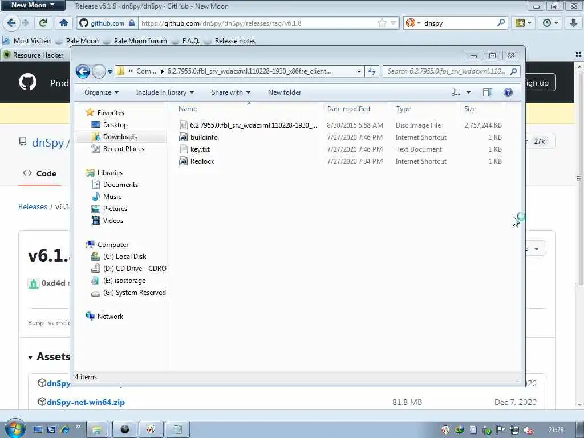The height and width of the screenshot is (438, 584).
Task: Click the dnSpy repository link
Action: click(x=48, y=143)
